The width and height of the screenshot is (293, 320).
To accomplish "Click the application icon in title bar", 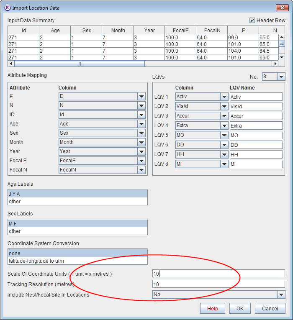I will tap(7, 8).
